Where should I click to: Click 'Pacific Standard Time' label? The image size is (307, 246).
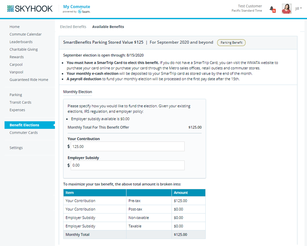point(247,11)
